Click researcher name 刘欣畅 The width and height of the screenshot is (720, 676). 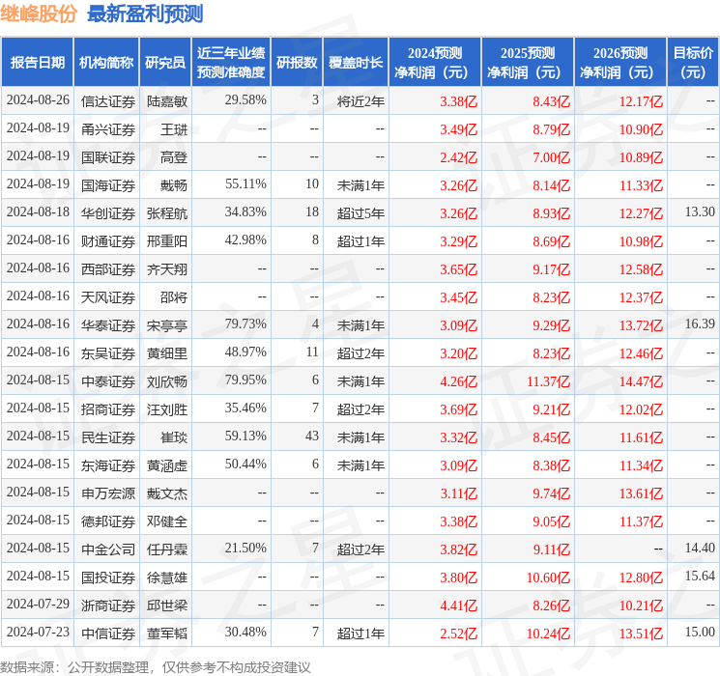pos(167,381)
